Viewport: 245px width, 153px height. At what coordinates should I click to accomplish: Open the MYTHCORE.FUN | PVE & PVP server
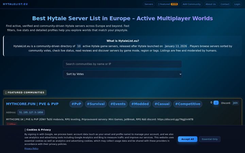point(32,104)
